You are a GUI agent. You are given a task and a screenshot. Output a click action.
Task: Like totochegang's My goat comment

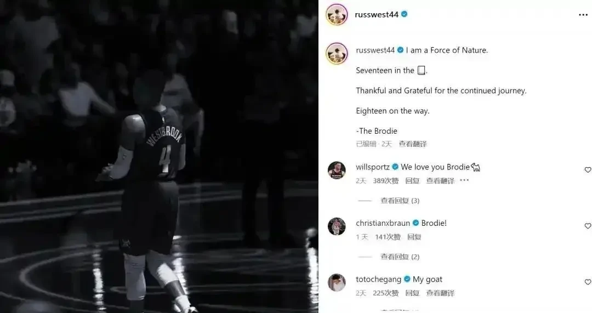coord(588,282)
